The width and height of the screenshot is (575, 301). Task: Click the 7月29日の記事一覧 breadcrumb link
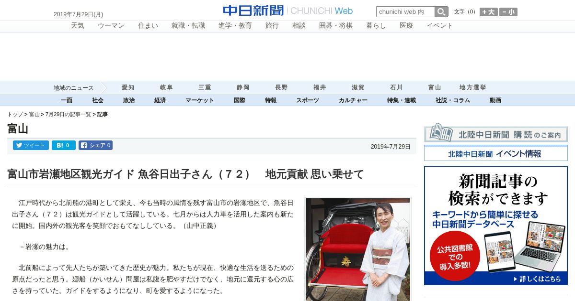point(68,114)
